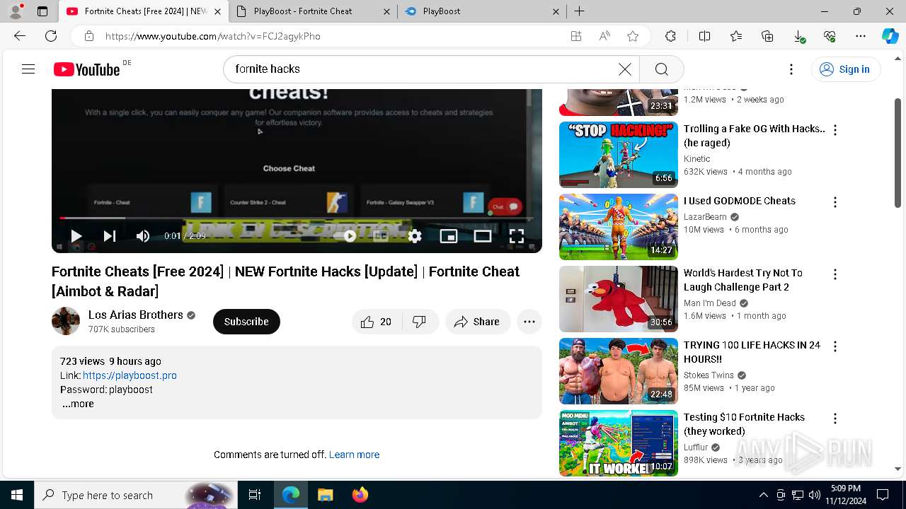Screen dimensions: 906x509
Task: Expand the description with ...more
Action: pos(78,404)
